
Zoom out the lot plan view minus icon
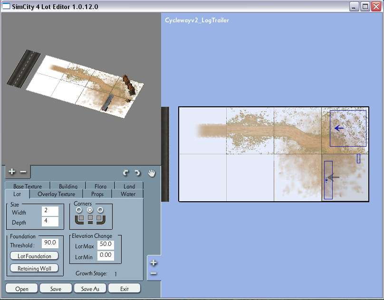click(154, 273)
